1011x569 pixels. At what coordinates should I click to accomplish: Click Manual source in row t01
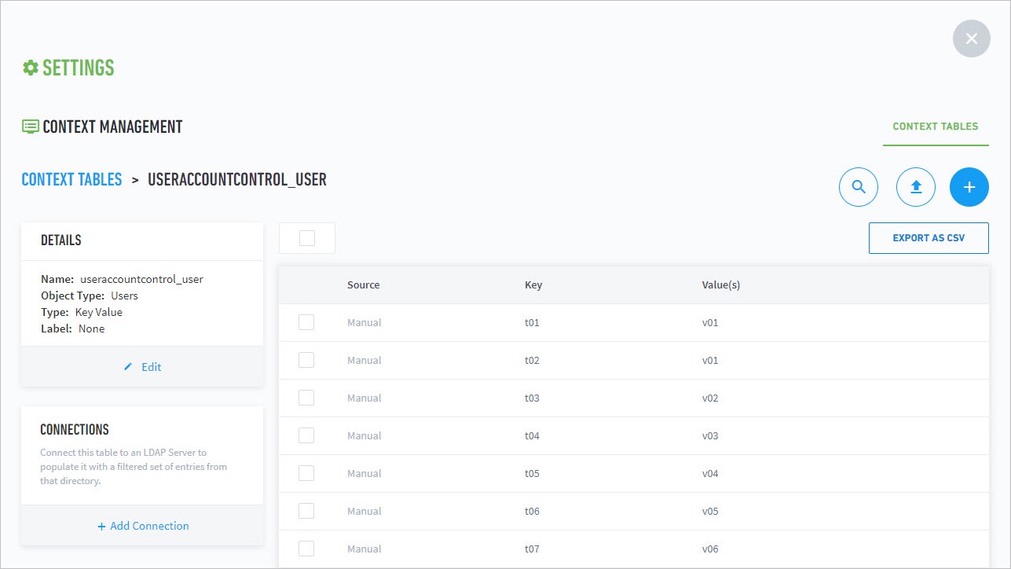(364, 322)
